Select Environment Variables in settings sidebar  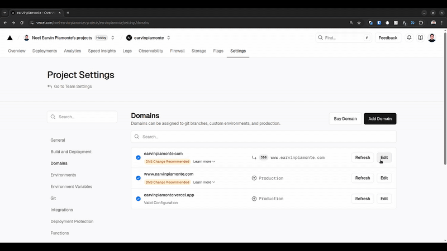(x=72, y=187)
